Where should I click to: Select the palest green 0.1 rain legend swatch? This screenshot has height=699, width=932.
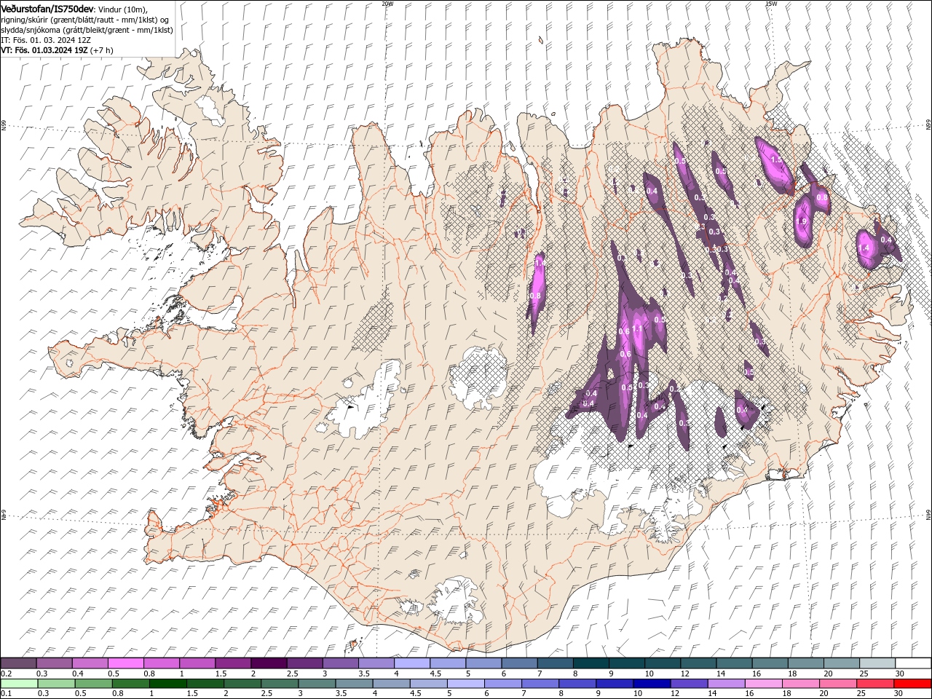tap(19, 684)
